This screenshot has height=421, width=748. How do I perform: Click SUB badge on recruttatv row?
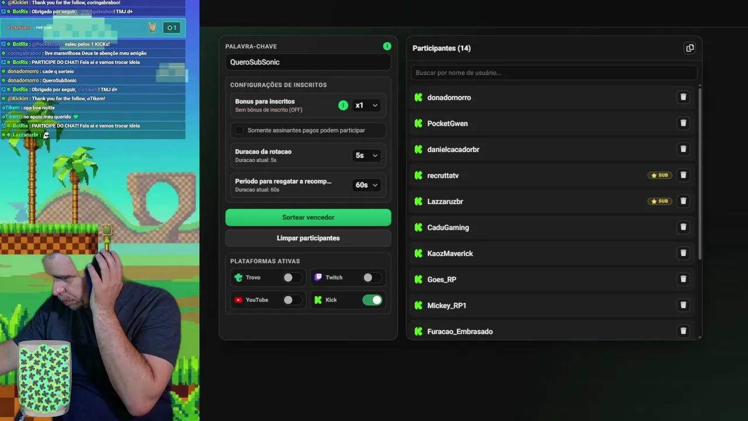point(660,175)
